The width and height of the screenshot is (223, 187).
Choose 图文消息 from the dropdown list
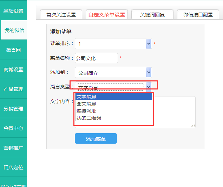(86, 104)
